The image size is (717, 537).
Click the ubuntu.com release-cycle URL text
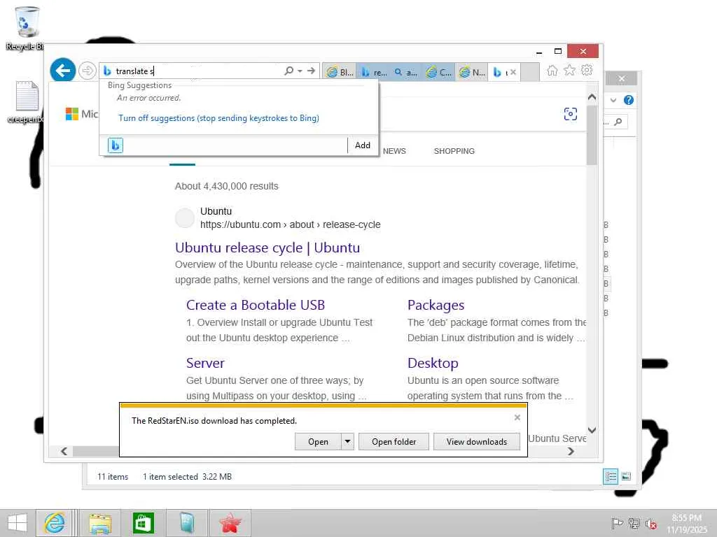291,224
